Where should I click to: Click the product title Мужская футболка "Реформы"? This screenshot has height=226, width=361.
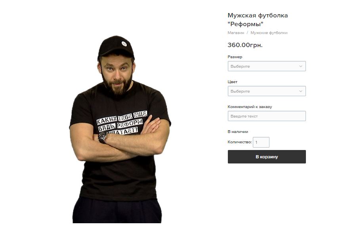click(x=258, y=19)
